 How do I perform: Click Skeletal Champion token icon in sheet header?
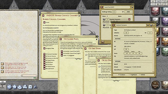pos(151,25)
